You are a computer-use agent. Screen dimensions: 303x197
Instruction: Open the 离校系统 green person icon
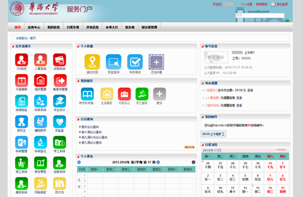[21, 184]
